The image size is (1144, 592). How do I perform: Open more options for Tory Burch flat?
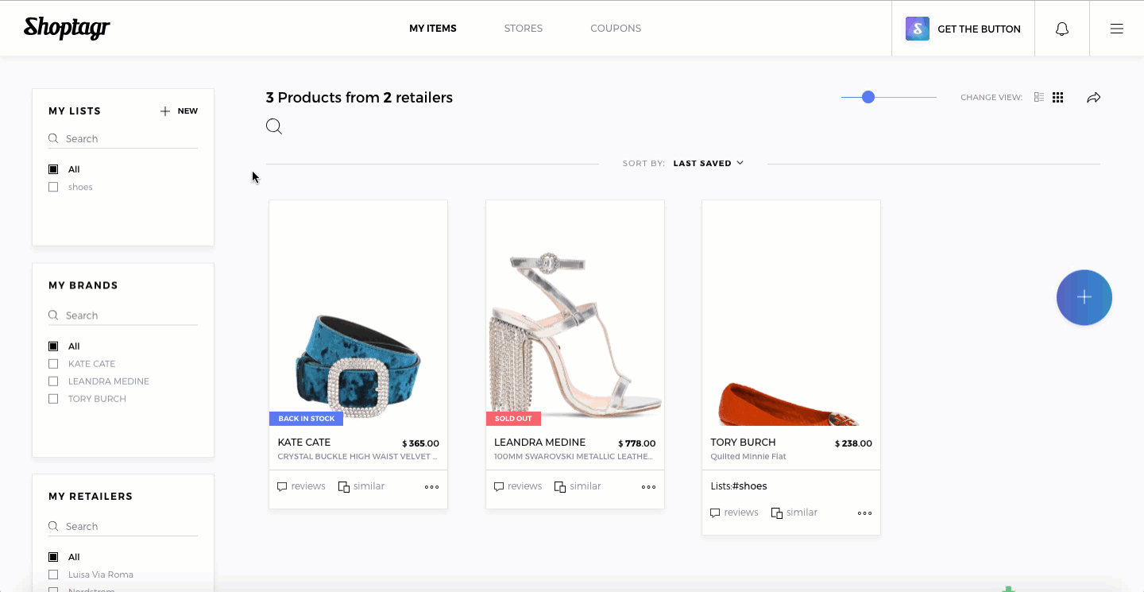pyautogui.click(x=864, y=513)
